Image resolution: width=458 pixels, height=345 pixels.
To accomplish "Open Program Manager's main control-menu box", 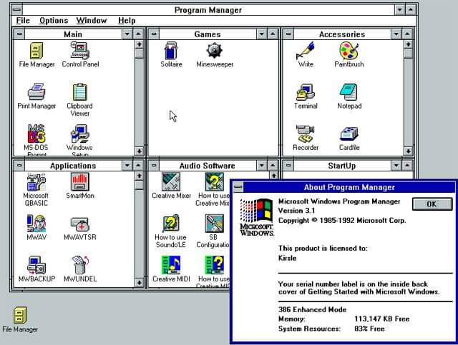I will point(16,9).
